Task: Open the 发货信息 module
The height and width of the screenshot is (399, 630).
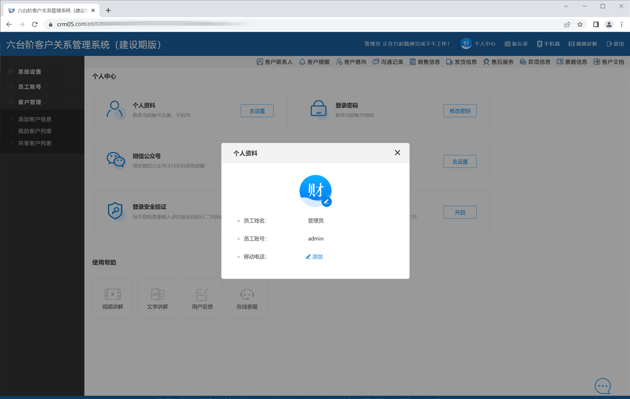Action: click(461, 62)
